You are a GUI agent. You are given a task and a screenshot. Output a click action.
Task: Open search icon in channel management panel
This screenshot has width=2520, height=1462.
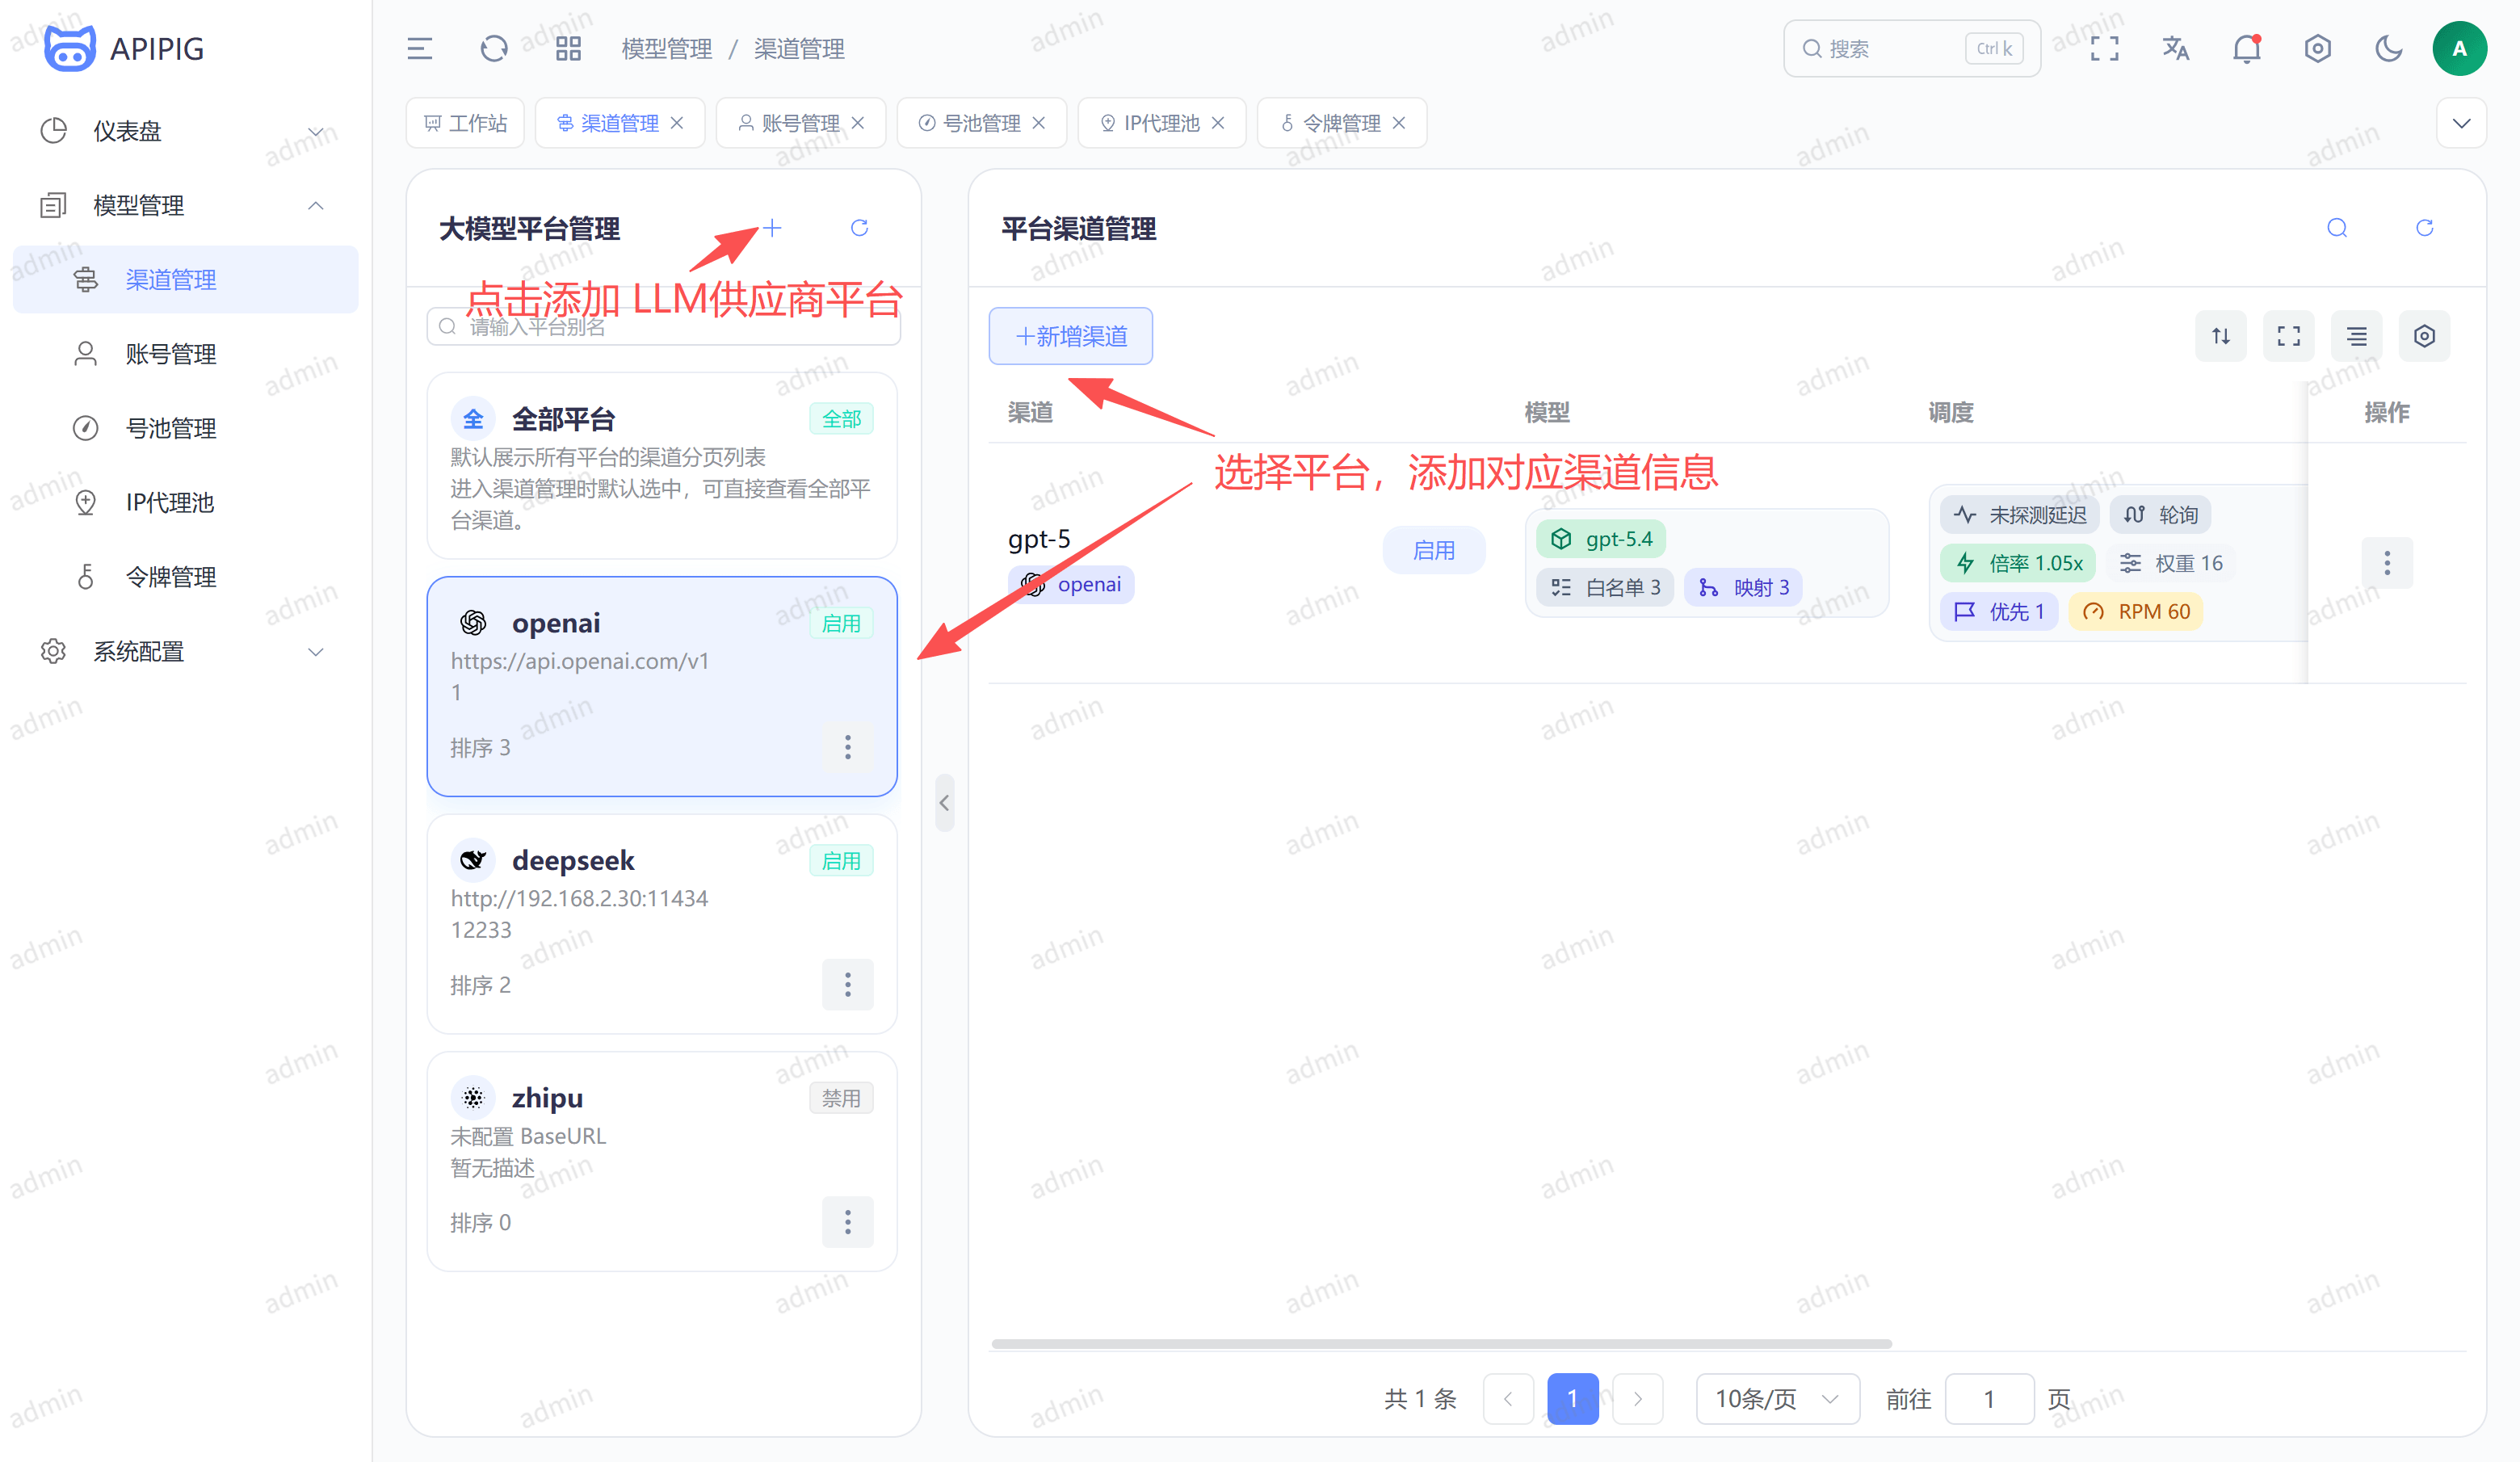coord(2337,228)
